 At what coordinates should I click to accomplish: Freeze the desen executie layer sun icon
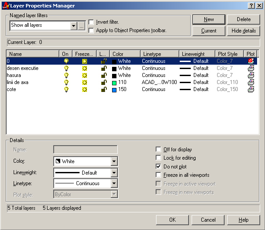[x=84, y=68]
